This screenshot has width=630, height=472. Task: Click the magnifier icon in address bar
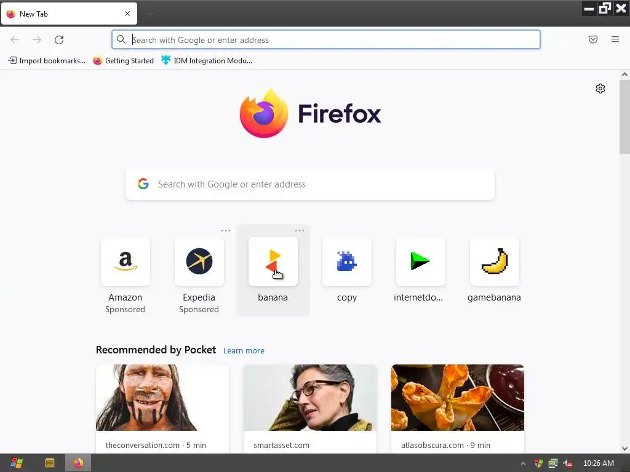coord(121,39)
